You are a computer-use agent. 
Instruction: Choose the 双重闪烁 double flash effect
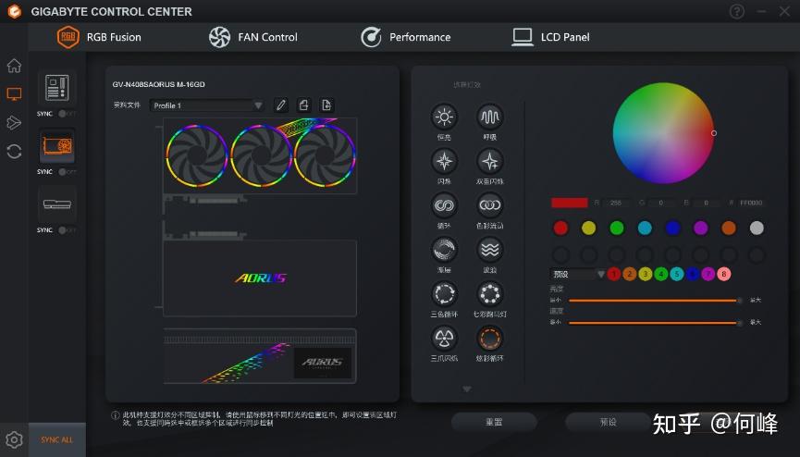pyautogui.click(x=490, y=161)
